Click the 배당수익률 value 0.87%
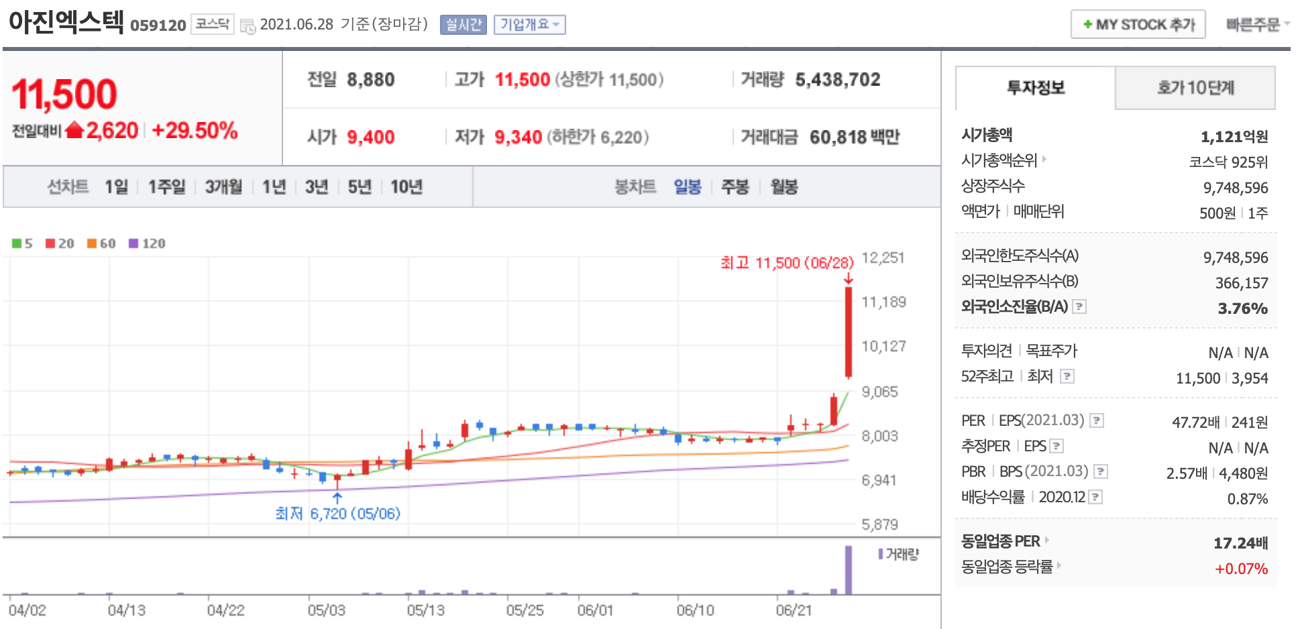The width and height of the screenshot is (1300, 629). [1248, 499]
